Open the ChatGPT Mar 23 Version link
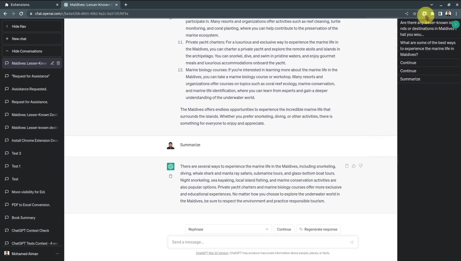 212,253
